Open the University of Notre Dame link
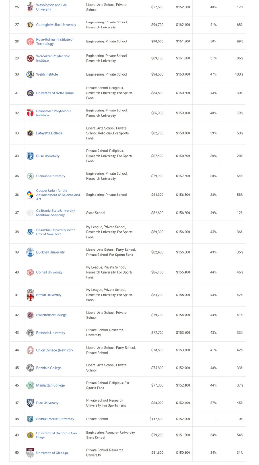This screenshot has width=259, height=465. (55, 93)
